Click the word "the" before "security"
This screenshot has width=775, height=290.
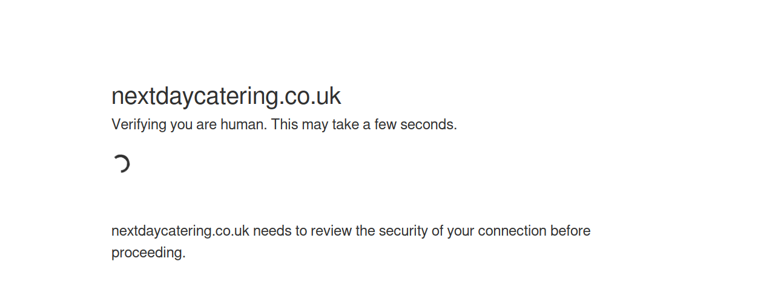[x=366, y=231]
